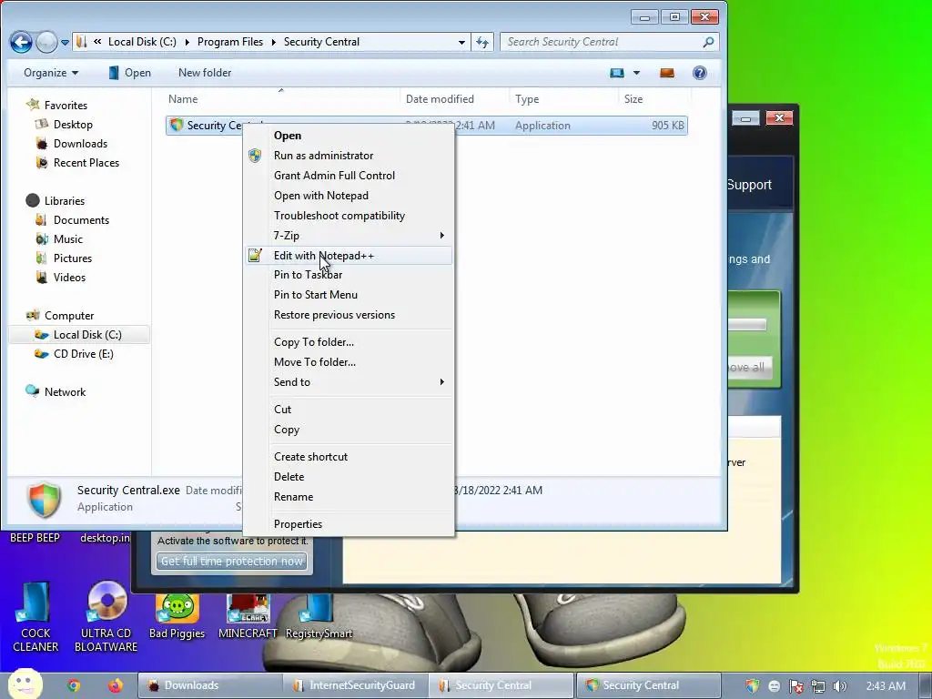Choose Copy To folder...
932x699 pixels.
349,342
